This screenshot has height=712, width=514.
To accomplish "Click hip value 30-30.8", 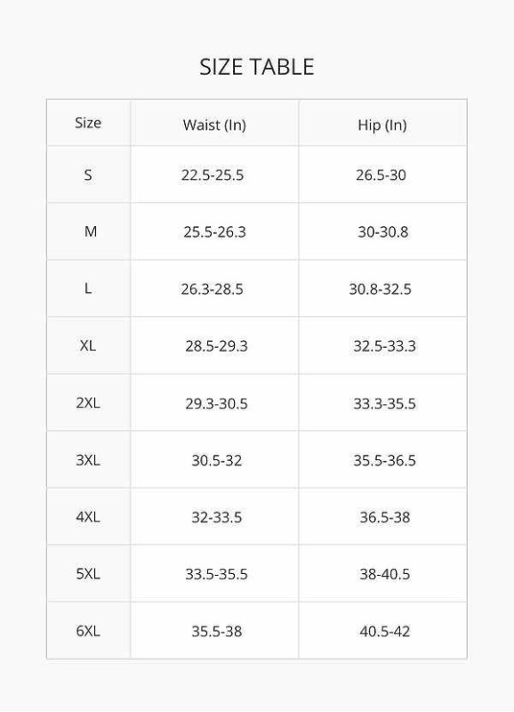I will (383, 231).
